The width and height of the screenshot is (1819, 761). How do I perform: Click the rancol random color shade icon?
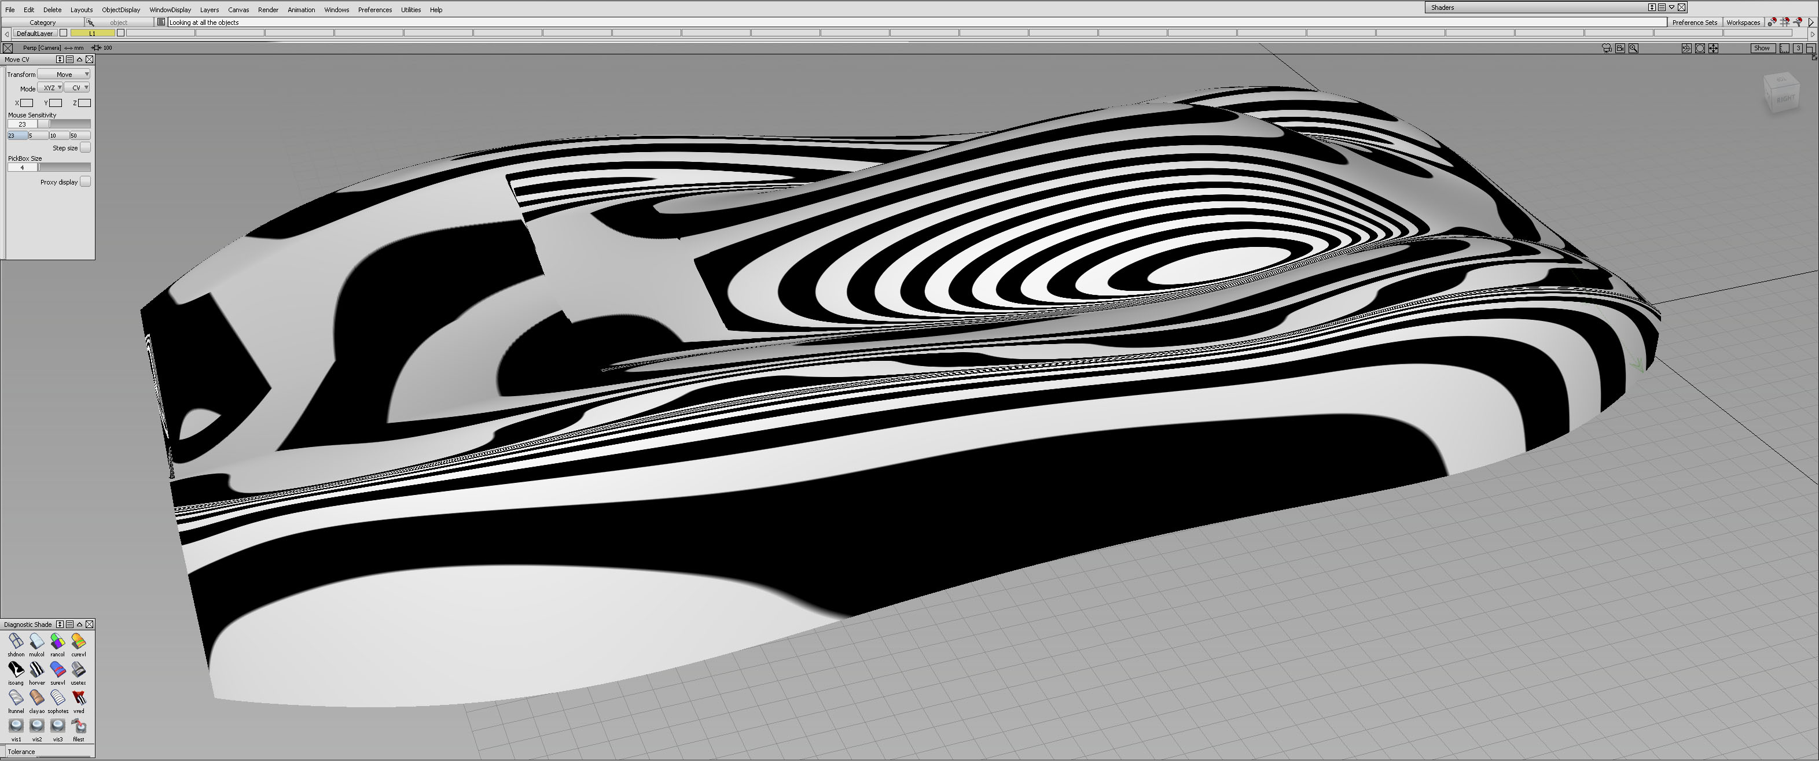point(57,641)
